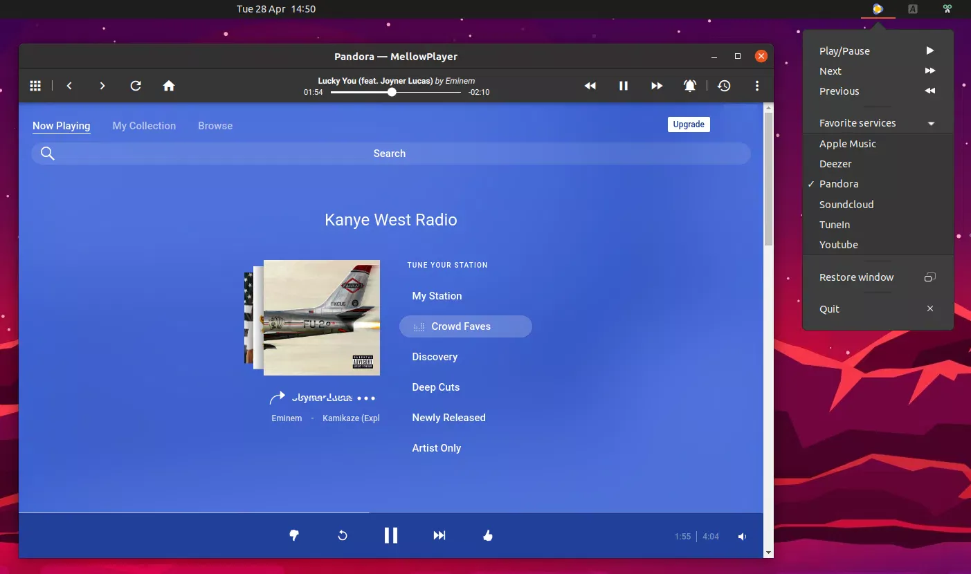Open the three-dot overflow menu
The height and width of the screenshot is (574, 971).
pyautogui.click(x=757, y=85)
